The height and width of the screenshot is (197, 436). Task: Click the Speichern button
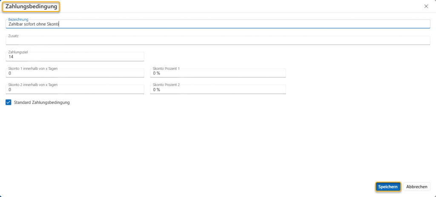coord(388,187)
